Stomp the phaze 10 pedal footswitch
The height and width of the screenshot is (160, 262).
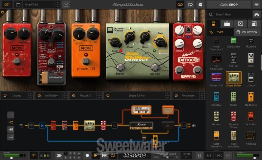pos(86,62)
